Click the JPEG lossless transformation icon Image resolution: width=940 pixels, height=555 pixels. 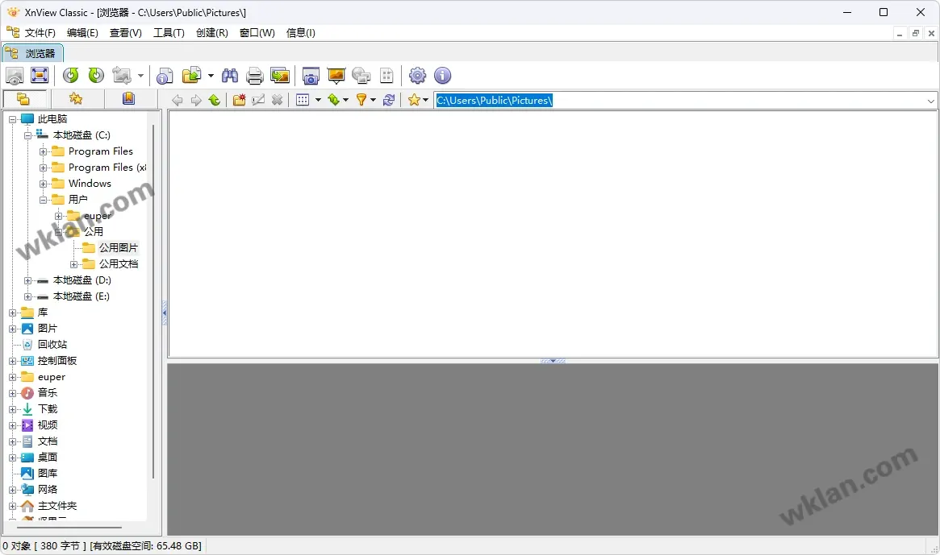point(123,76)
